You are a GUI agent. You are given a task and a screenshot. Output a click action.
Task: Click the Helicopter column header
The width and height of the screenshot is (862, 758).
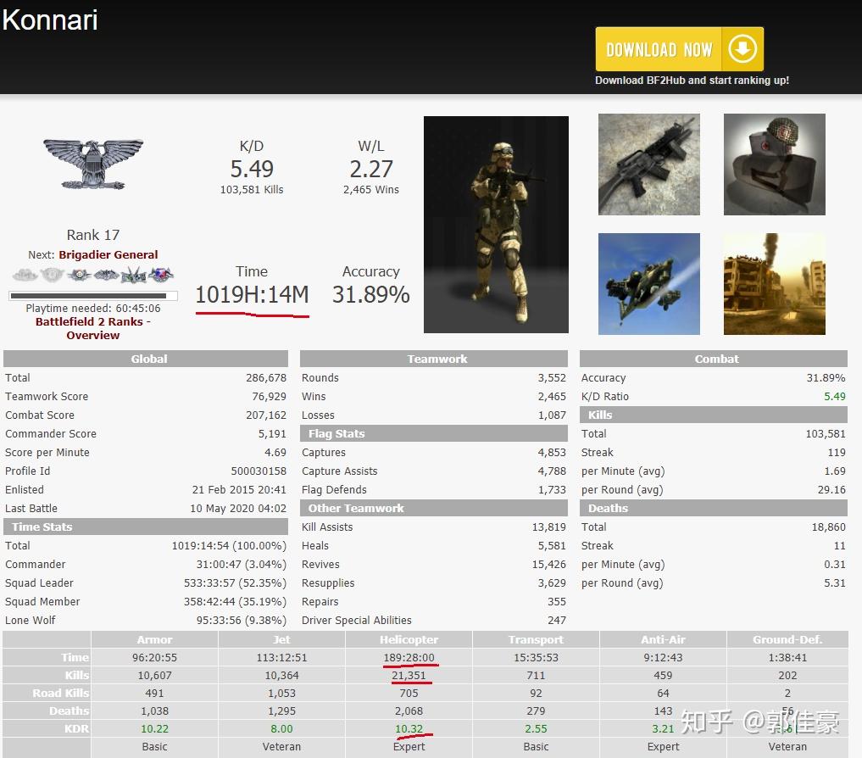coord(409,639)
